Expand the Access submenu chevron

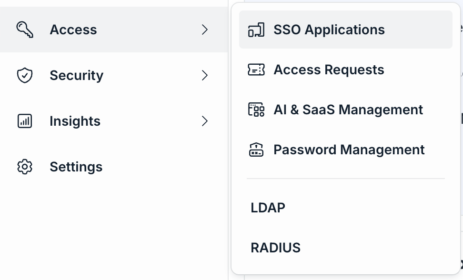click(205, 30)
